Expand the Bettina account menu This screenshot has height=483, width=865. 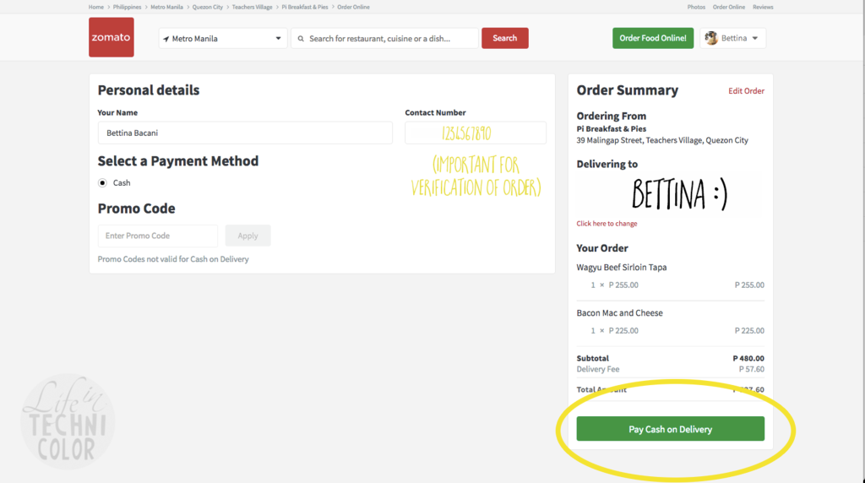click(733, 38)
